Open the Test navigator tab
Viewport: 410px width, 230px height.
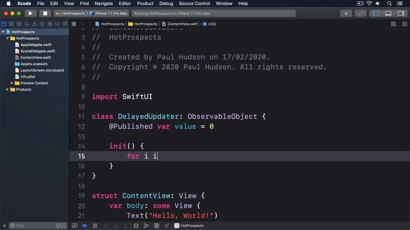coord(42,24)
